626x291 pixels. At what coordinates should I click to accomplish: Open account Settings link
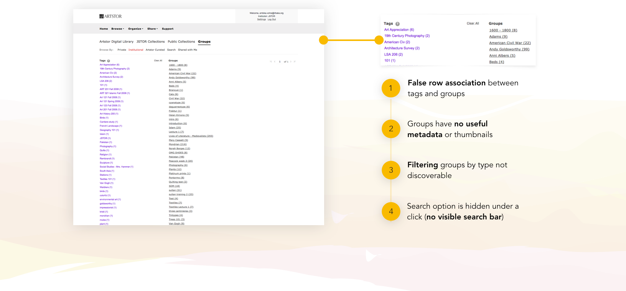click(x=262, y=20)
